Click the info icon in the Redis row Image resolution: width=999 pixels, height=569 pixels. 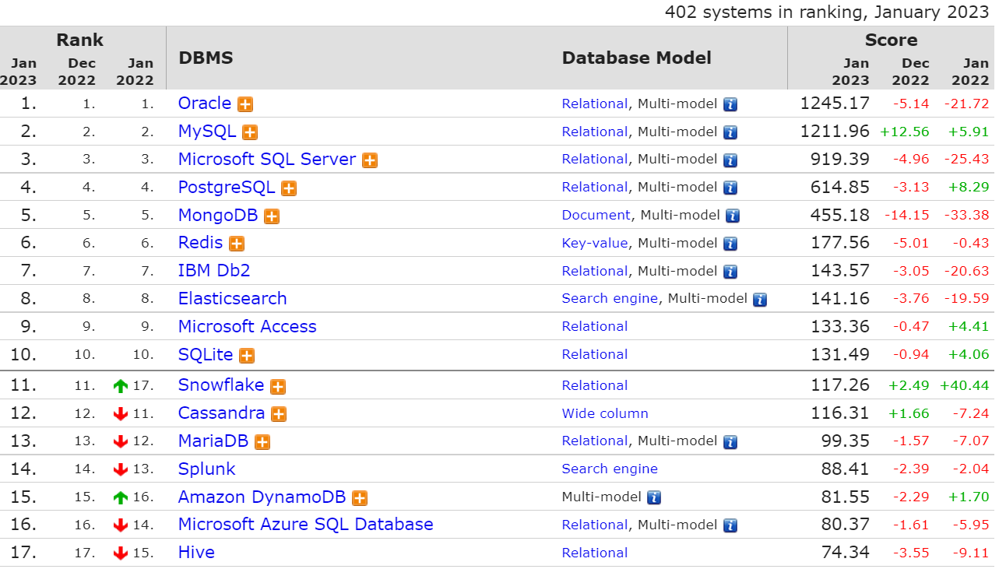tap(730, 244)
